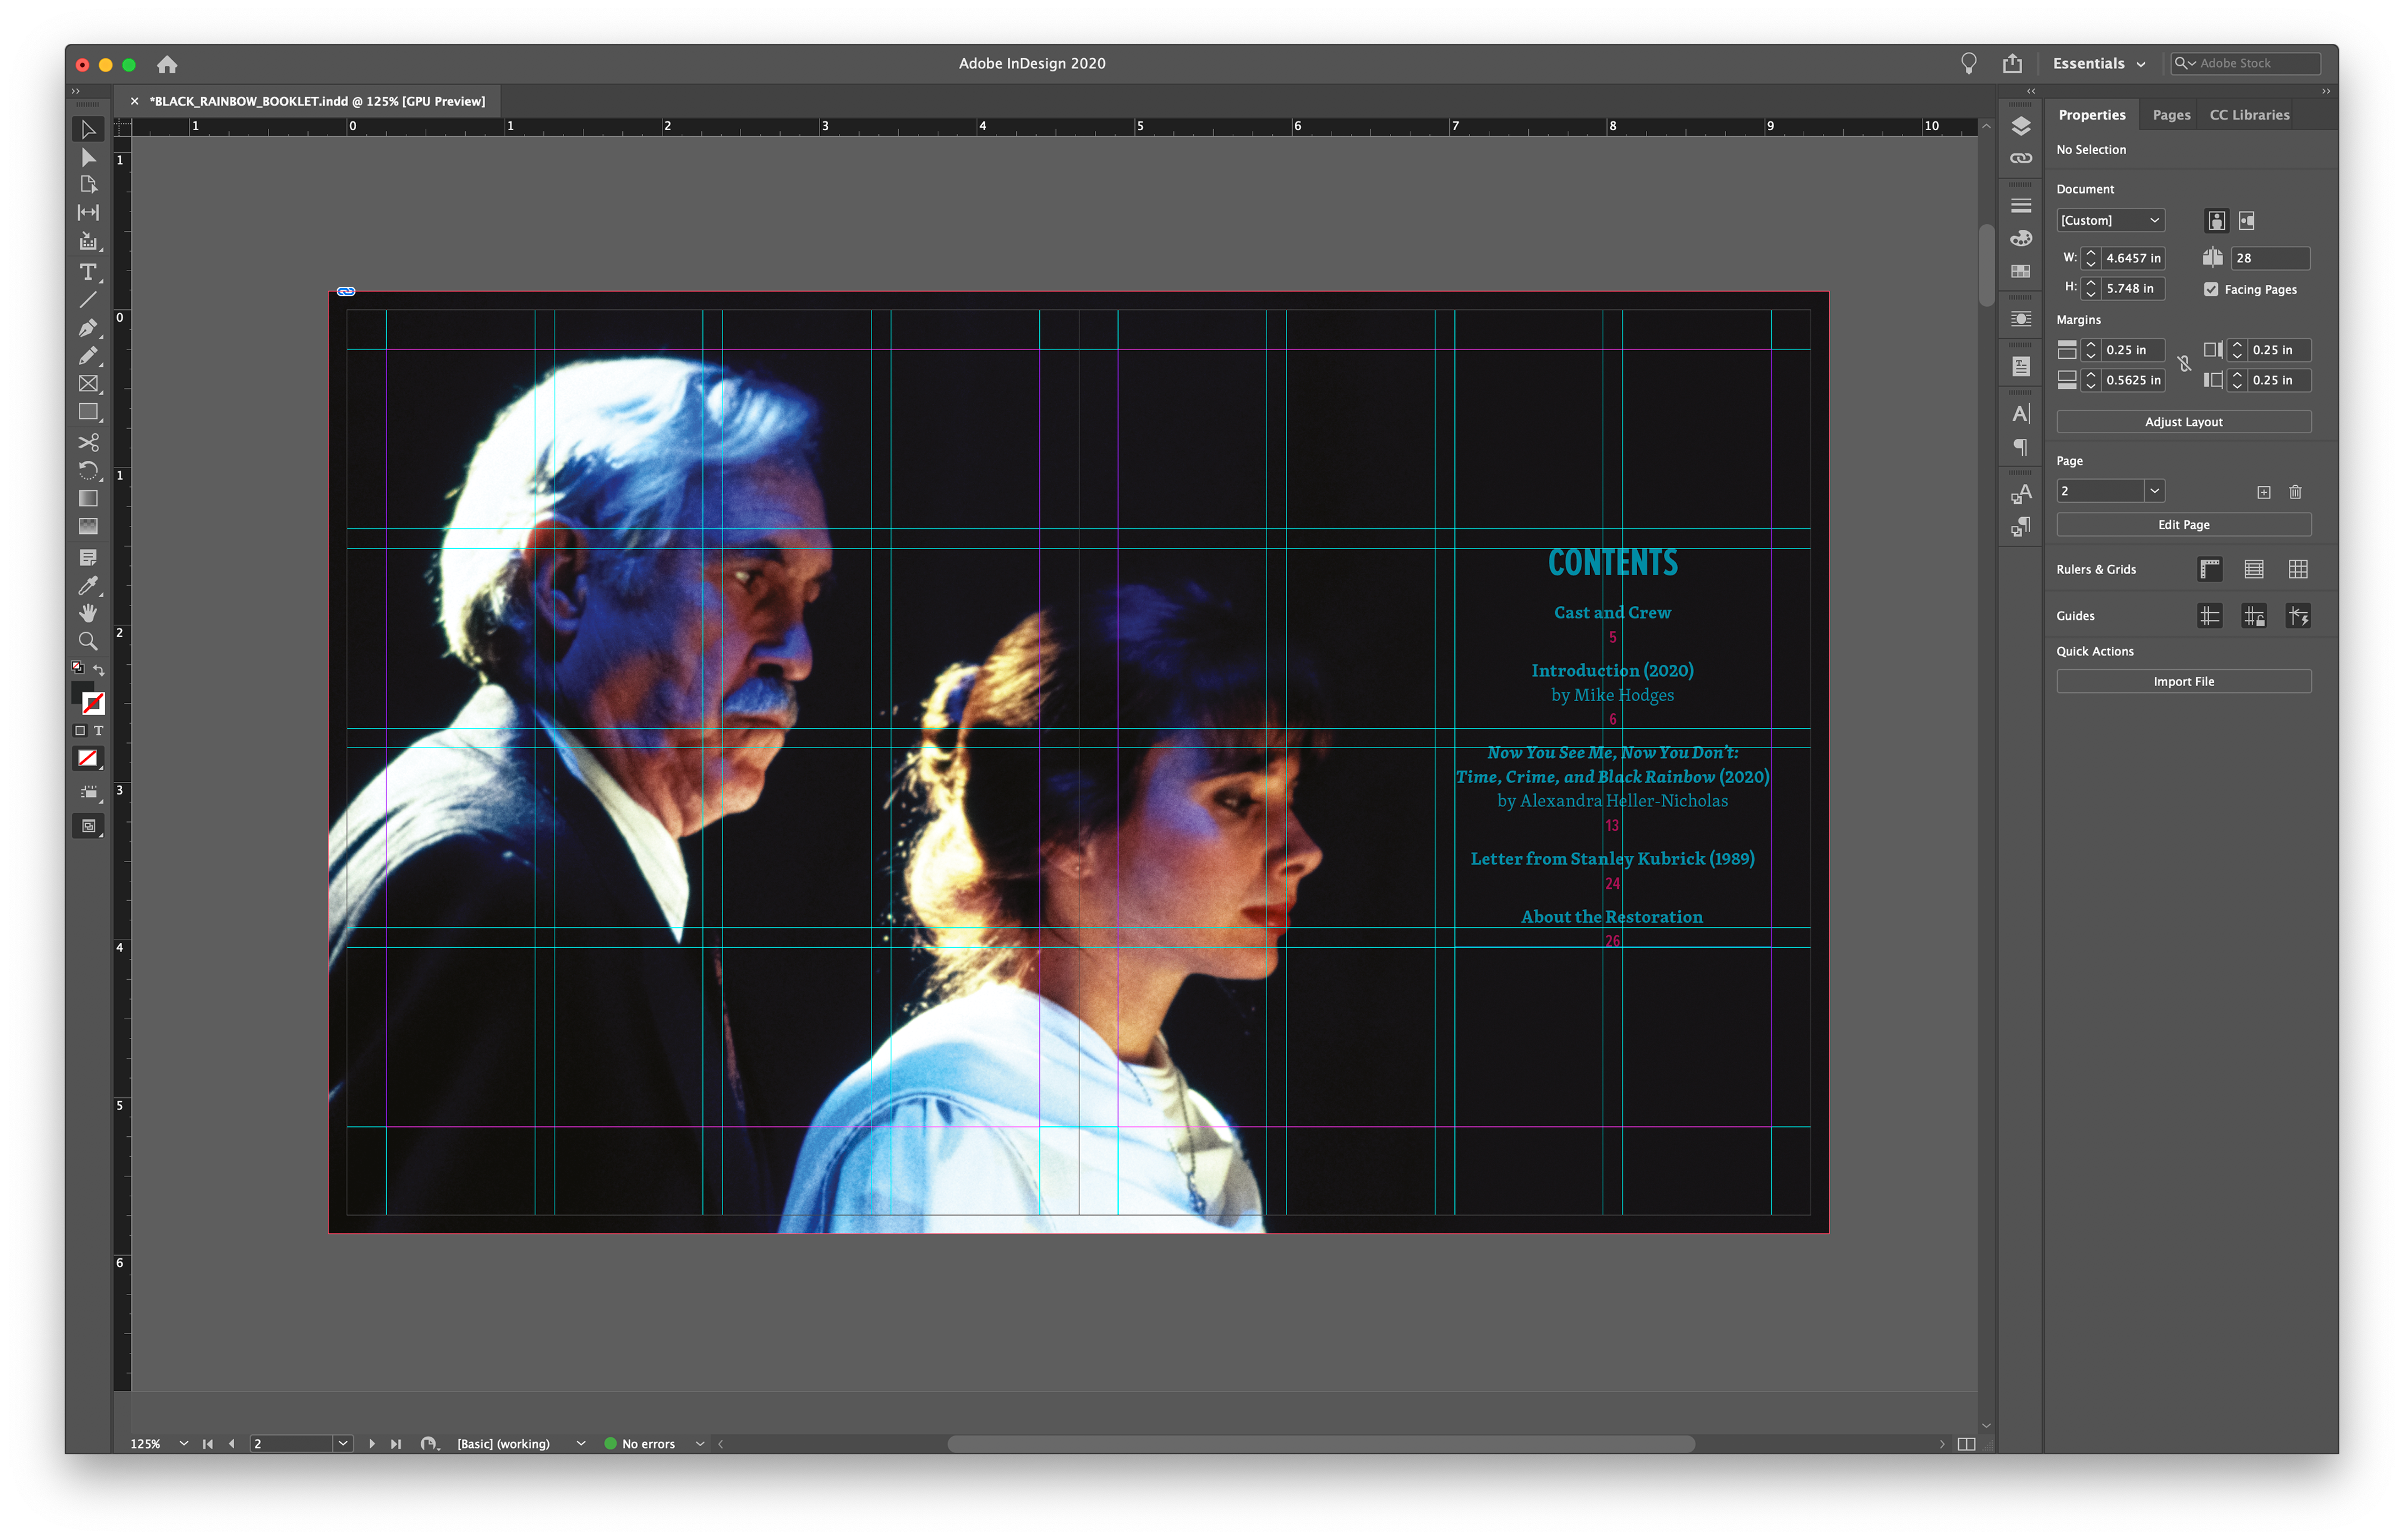Screen dimensions: 2404x1540
Task: Open the Links panel icon
Action: [x=2020, y=158]
